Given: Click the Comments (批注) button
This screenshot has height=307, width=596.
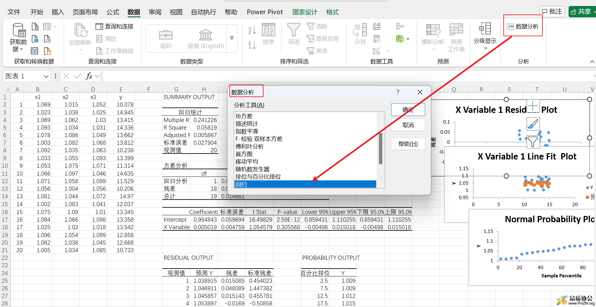Looking at the screenshot, I should point(552,12).
